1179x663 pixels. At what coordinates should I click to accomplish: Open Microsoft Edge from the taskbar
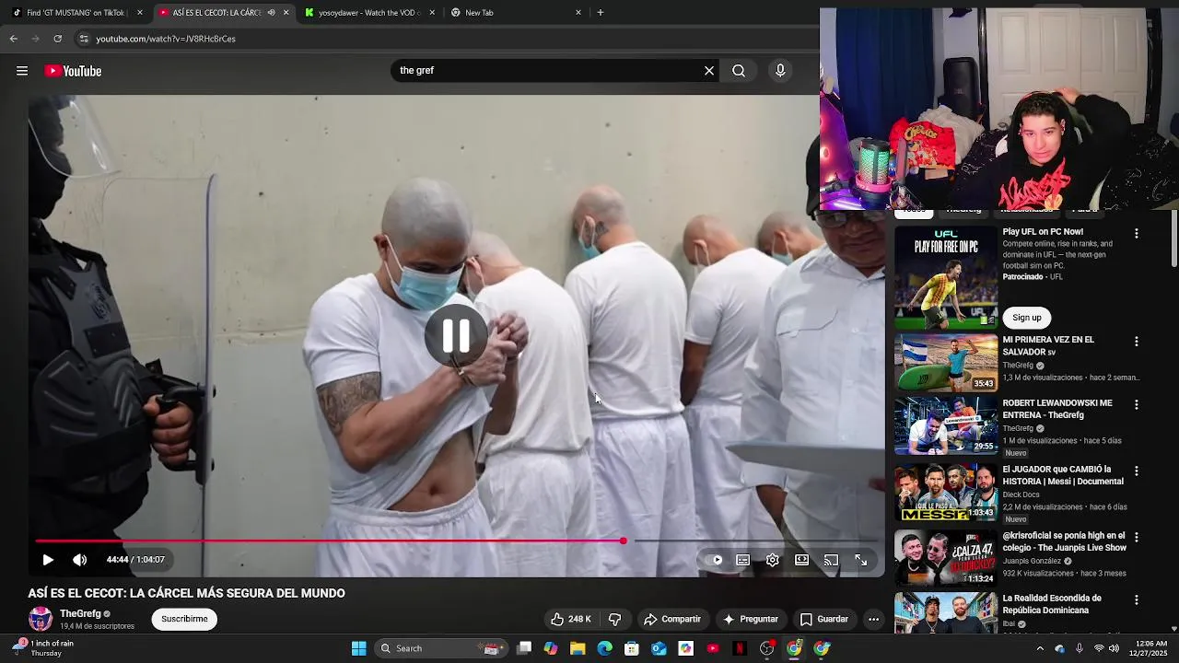604,648
